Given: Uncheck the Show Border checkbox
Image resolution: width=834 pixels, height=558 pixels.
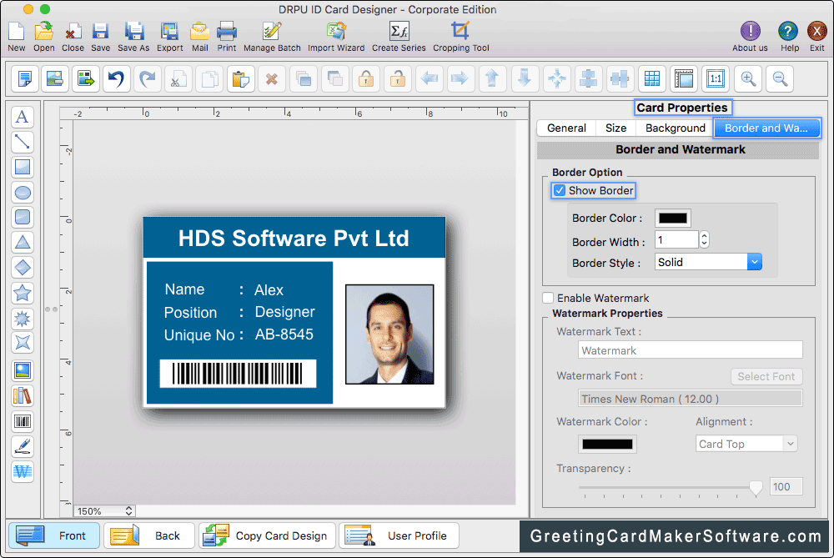Looking at the screenshot, I should [559, 190].
